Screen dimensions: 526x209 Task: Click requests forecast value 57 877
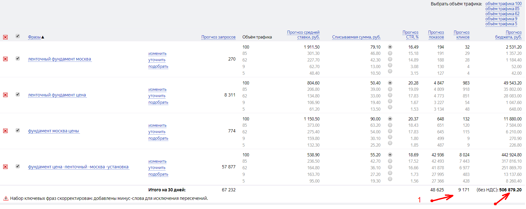point(229,167)
